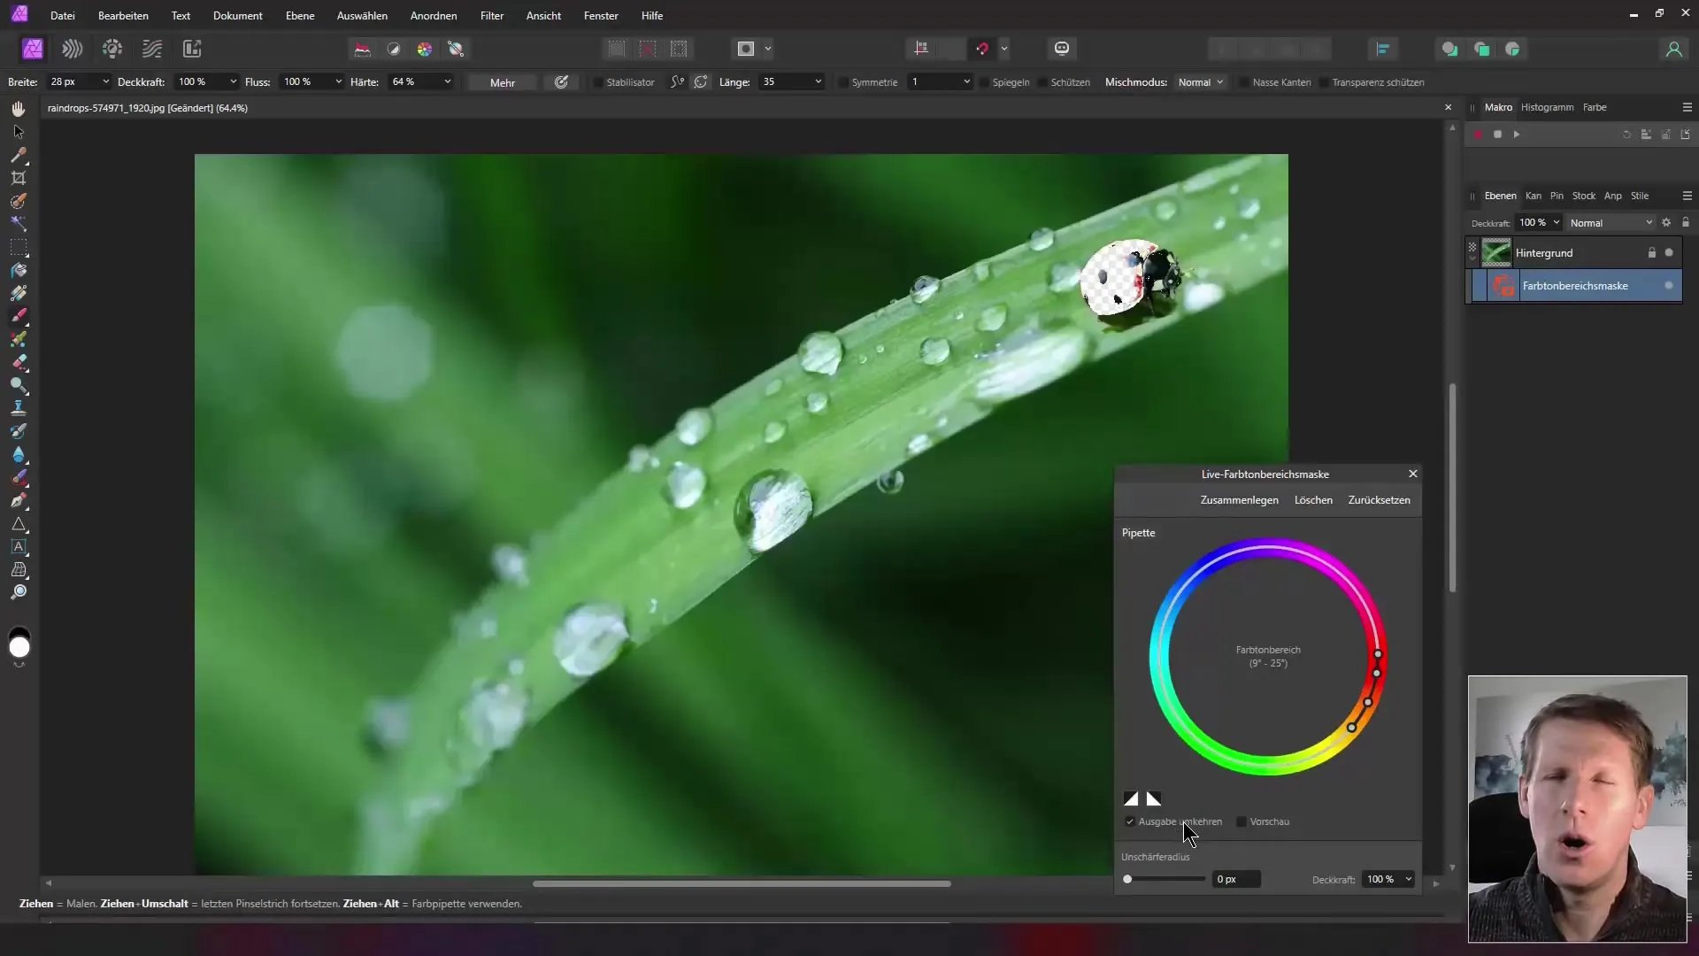This screenshot has height=956, width=1699.
Task: Enable the Vorschau checkbox
Action: (1242, 821)
